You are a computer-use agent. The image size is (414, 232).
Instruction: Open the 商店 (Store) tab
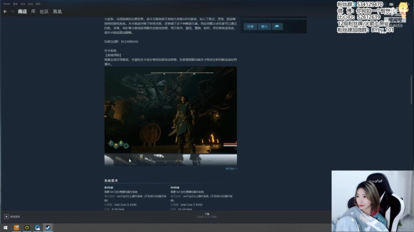[x=22, y=11]
